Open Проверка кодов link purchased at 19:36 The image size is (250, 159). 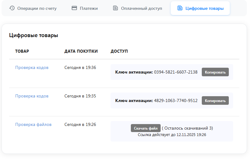pos(32,67)
